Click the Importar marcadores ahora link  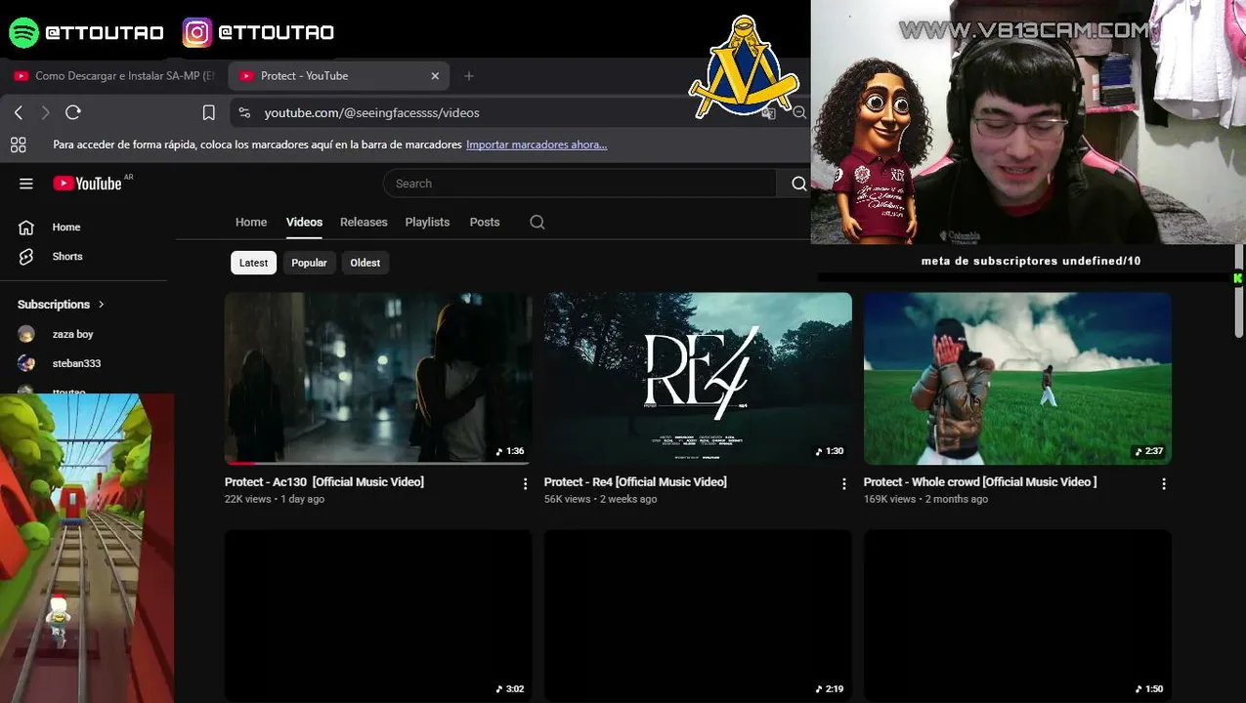click(537, 145)
